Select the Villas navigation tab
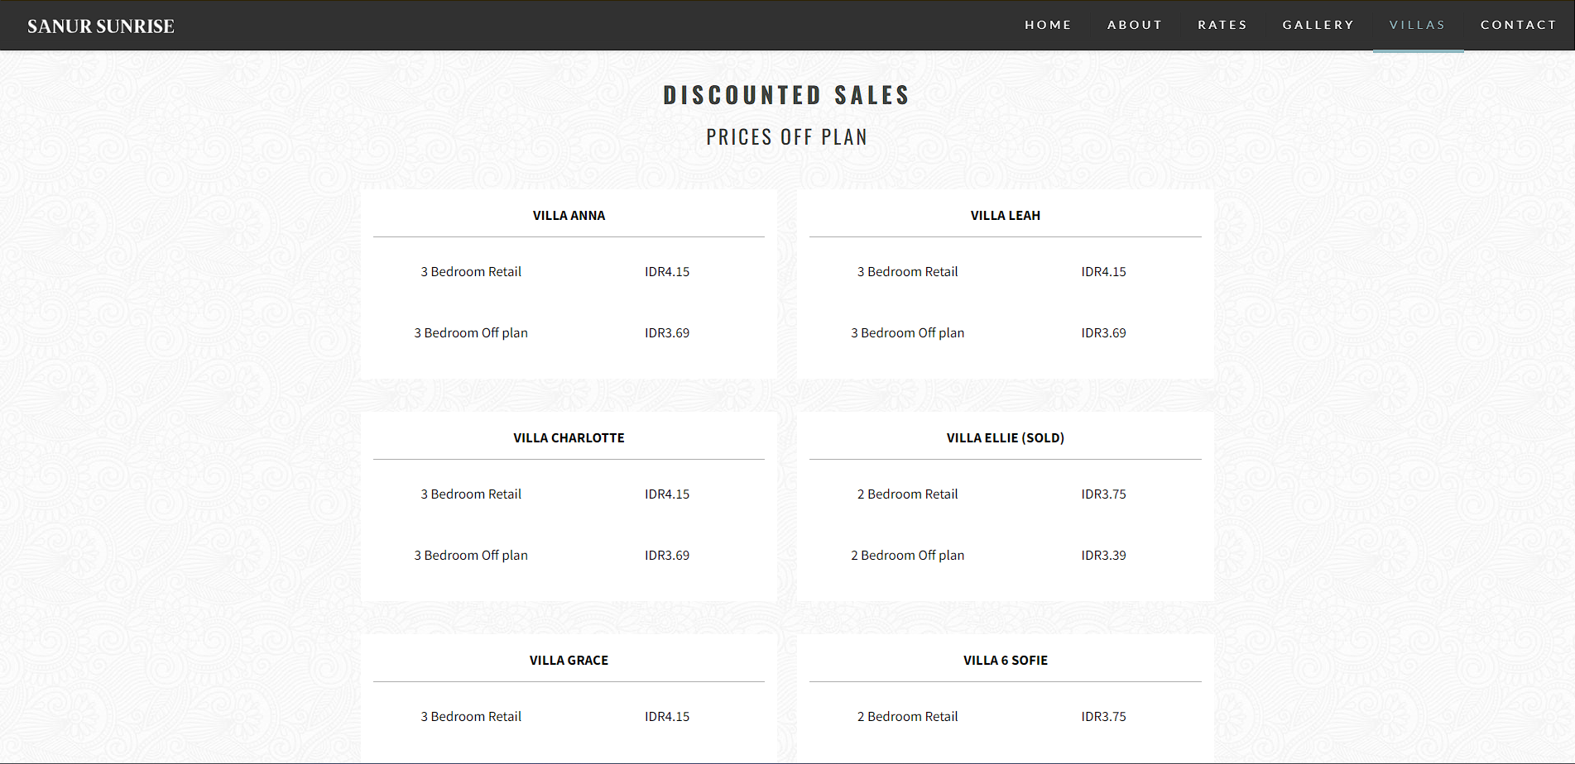The image size is (1575, 764). pyautogui.click(x=1418, y=25)
